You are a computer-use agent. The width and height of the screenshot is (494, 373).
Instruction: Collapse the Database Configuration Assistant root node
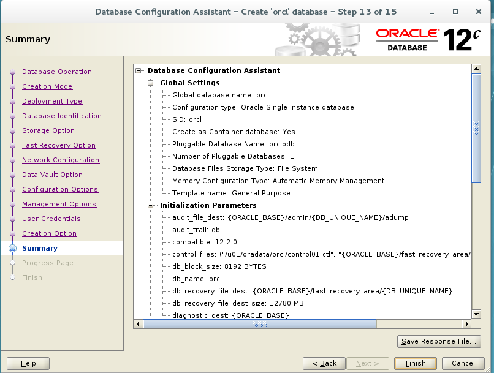pyautogui.click(x=139, y=70)
